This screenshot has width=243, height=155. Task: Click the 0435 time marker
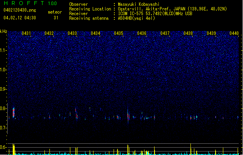click(x=119, y=33)
